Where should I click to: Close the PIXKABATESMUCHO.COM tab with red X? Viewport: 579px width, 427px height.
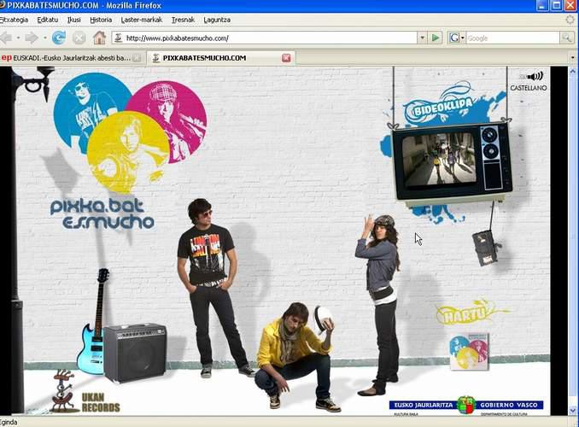coord(286,58)
